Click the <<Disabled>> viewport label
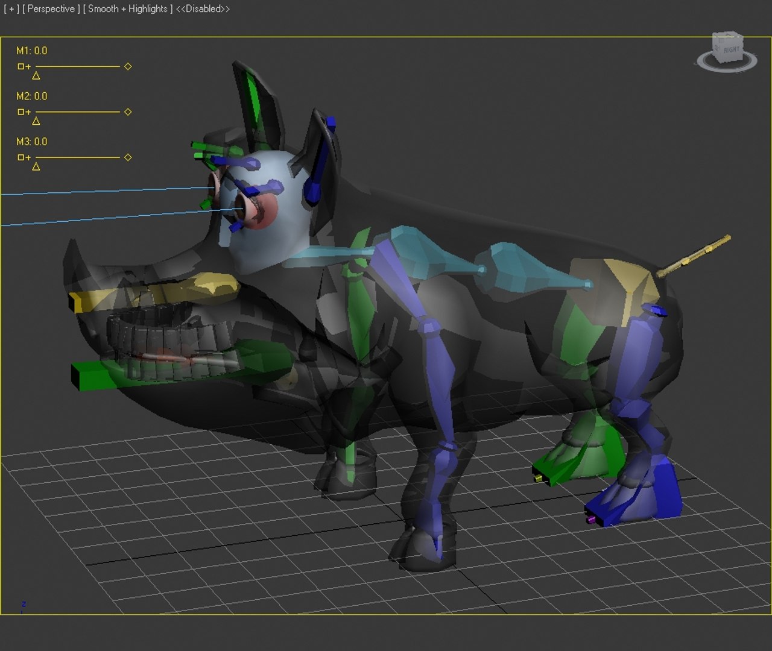Screen dimensions: 772x651 click(203, 9)
